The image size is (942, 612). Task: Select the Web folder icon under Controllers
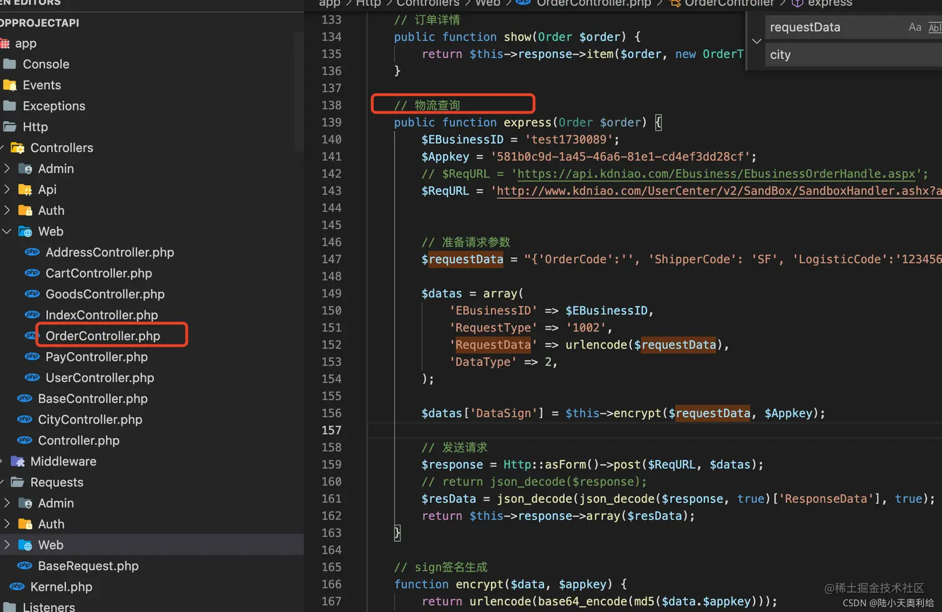pyautogui.click(x=25, y=232)
